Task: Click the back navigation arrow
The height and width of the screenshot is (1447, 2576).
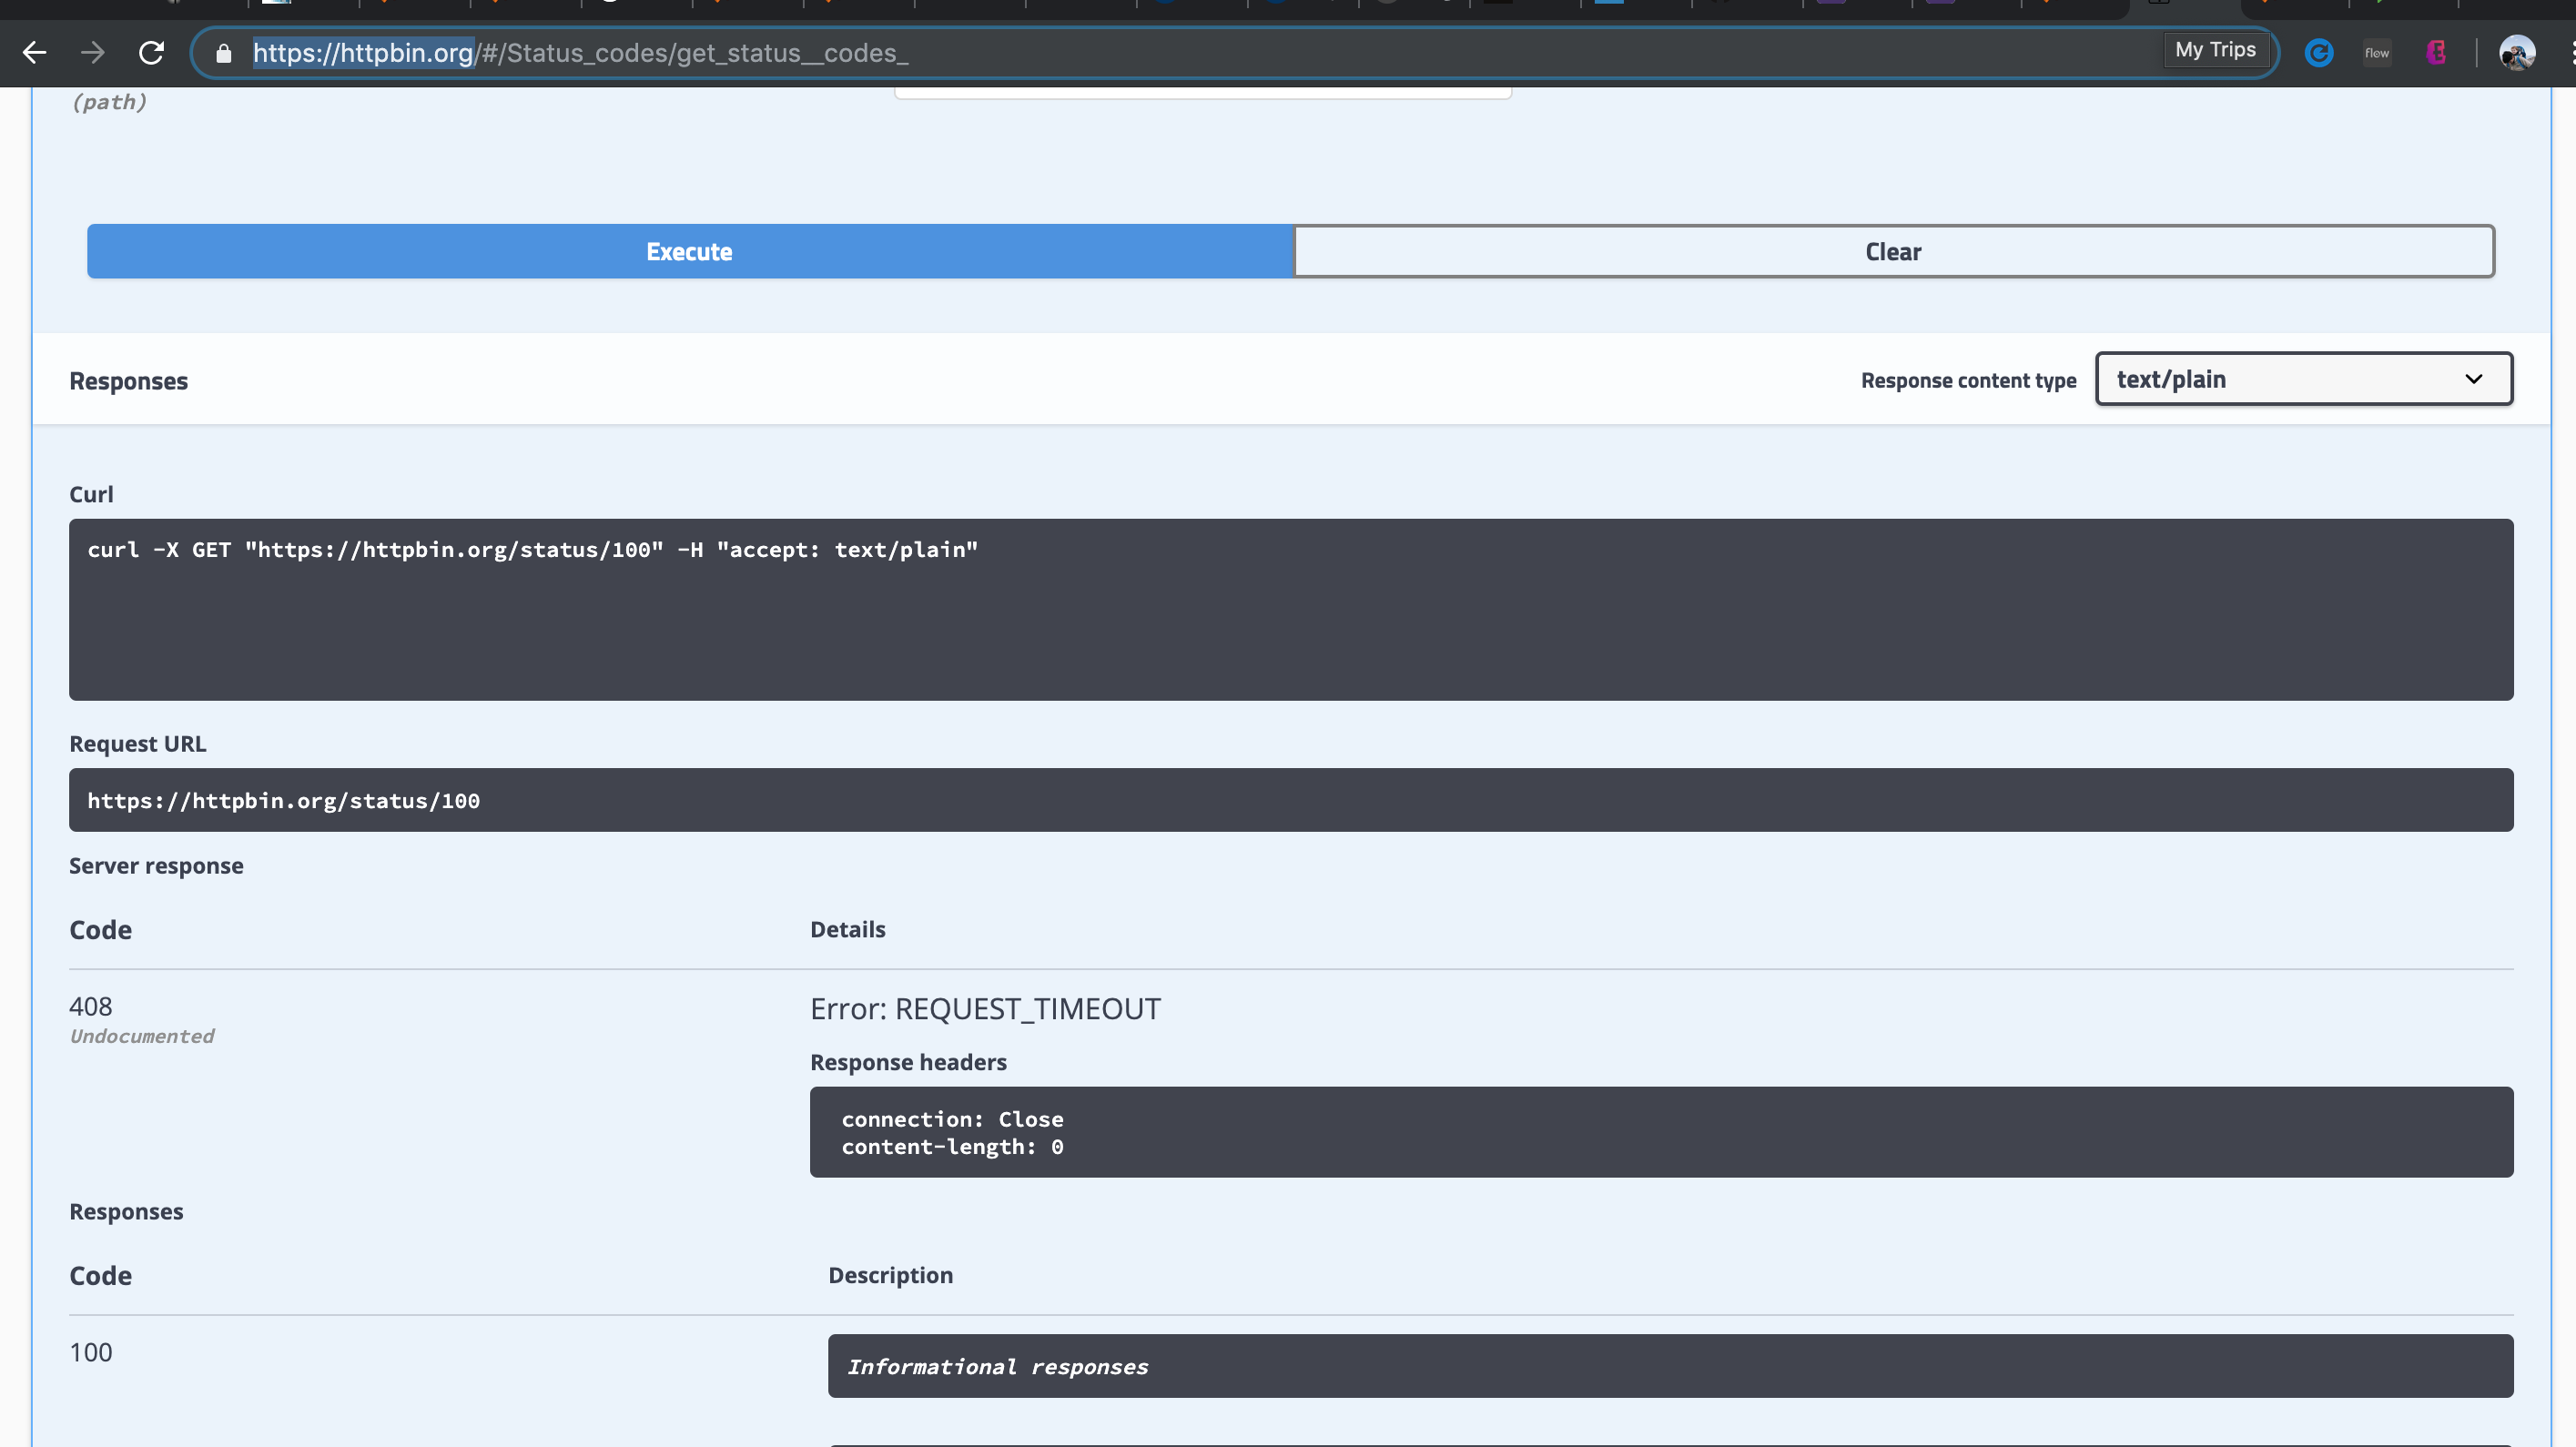Action: click(35, 53)
